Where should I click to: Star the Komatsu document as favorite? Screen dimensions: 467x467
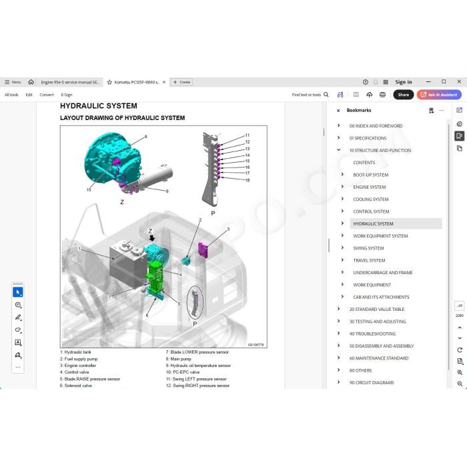coord(109,82)
